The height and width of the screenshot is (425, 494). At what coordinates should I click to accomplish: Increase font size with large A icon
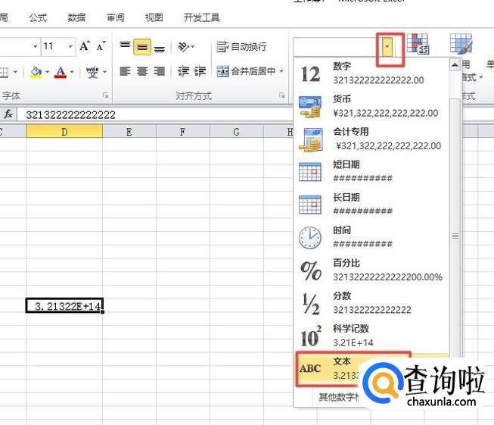pyautogui.click(x=85, y=46)
